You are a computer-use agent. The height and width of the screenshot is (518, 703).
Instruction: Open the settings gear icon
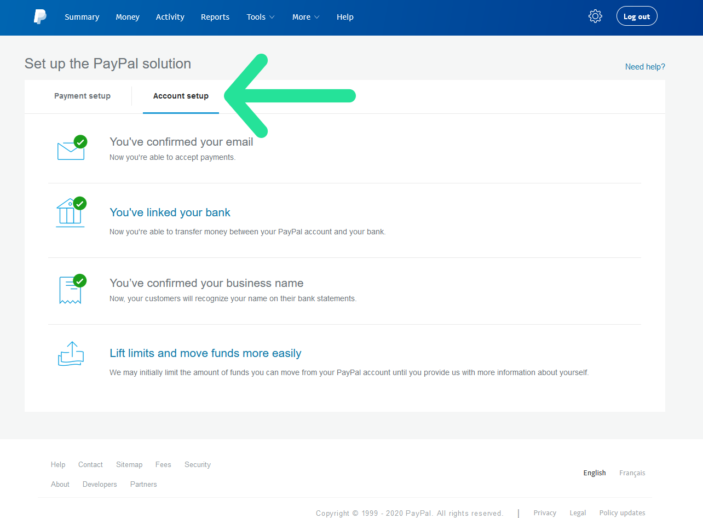point(595,16)
